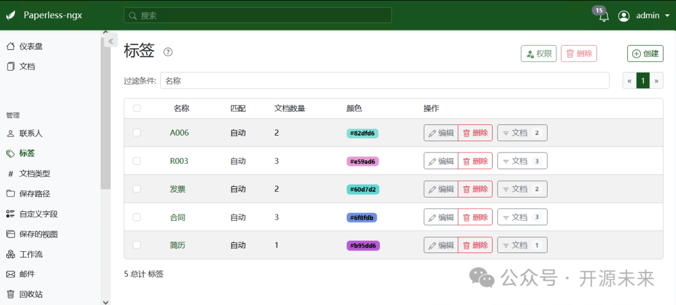Check the 简历 row checkbox
Viewport: 676px width, 305px height.
136,245
